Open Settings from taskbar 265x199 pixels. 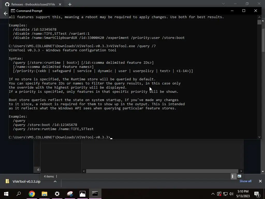pyautogui.click(x=57, y=194)
